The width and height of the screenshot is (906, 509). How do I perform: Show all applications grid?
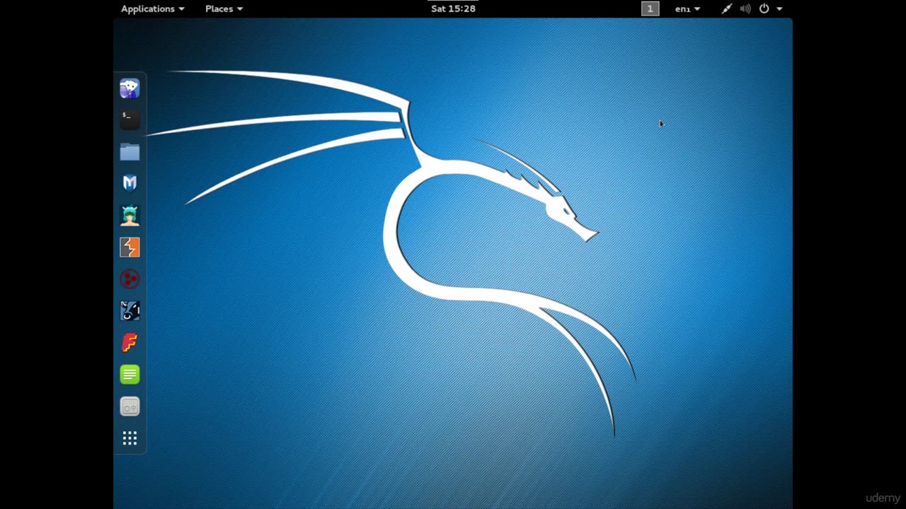[130, 438]
